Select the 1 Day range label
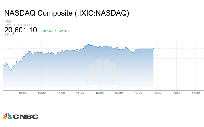The image size is (204, 127). tap(9, 35)
